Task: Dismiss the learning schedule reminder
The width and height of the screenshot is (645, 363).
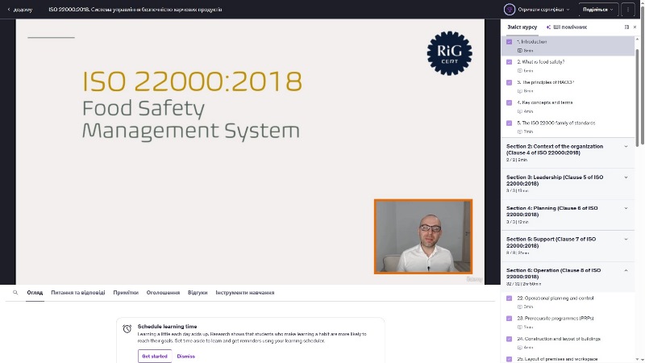Action: click(x=185, y=356)
